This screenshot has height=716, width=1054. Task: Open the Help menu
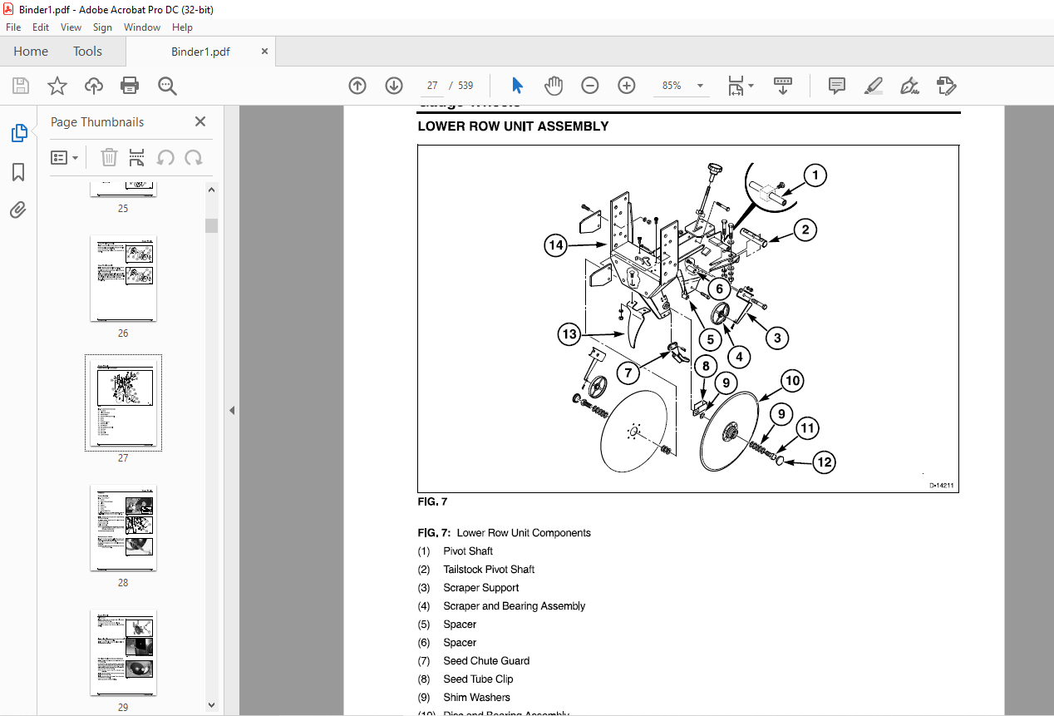[x=182, y=27]
